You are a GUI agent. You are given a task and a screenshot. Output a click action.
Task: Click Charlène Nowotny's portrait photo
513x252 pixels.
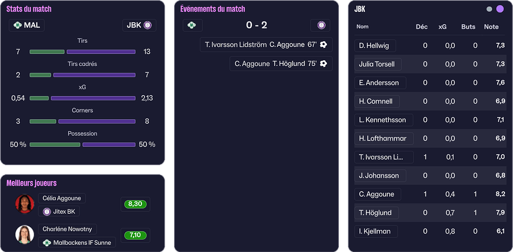pos(24,235)
